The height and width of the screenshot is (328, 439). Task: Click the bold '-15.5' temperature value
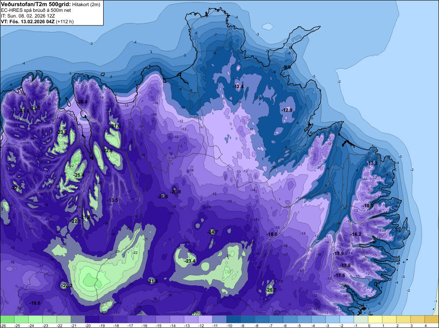[x=368, y=206]
